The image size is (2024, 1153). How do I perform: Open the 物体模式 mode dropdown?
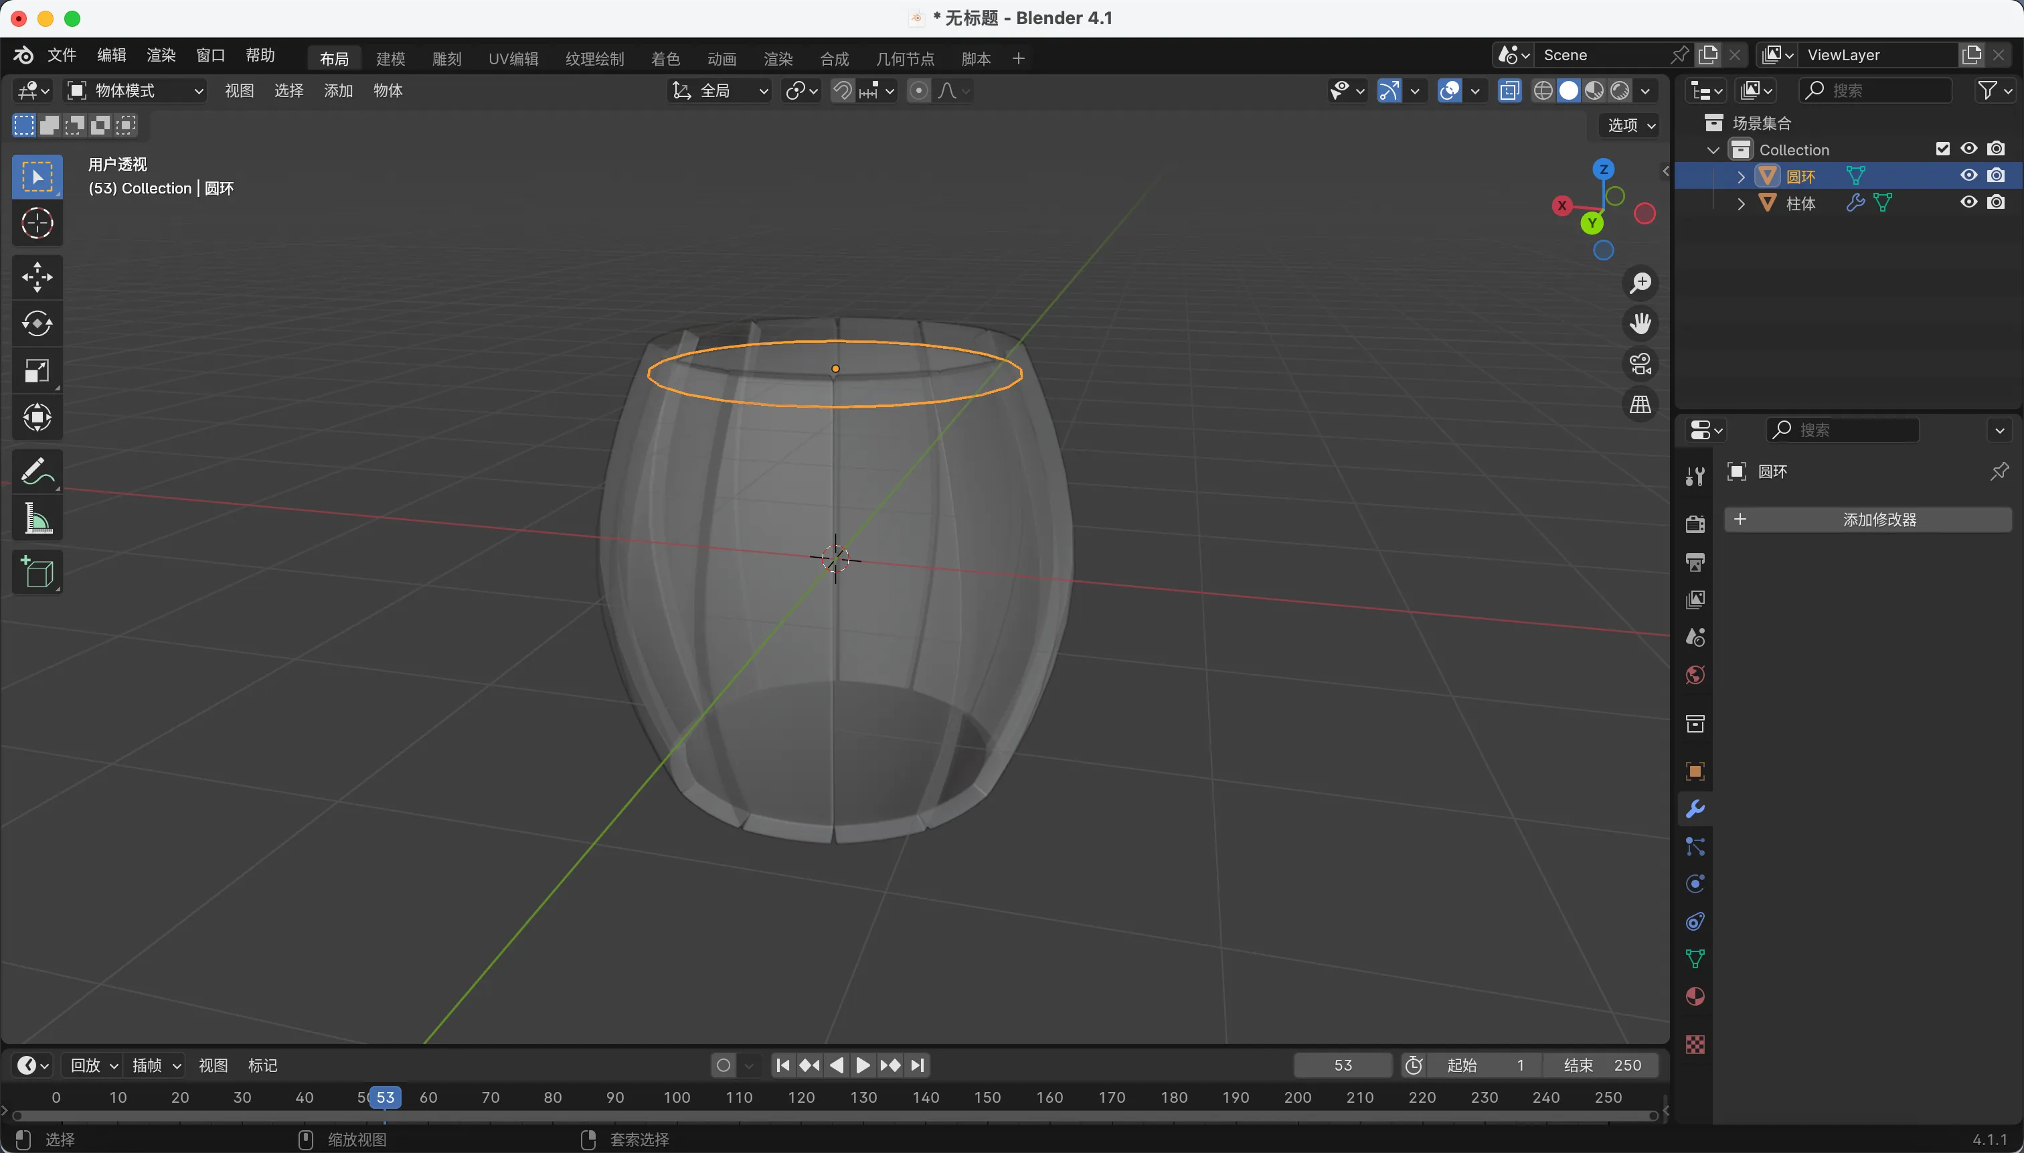136,91
